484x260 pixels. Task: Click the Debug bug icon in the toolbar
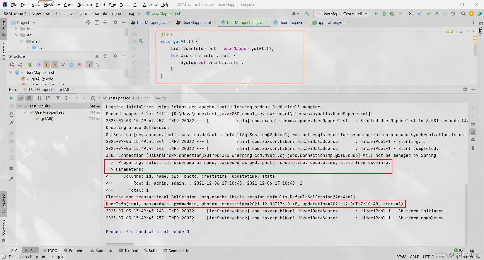pos(384,14)
